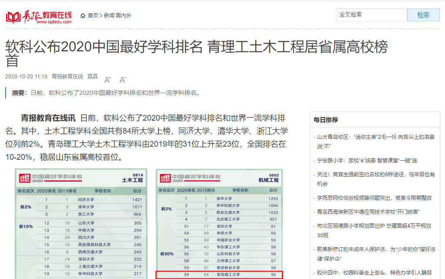Open 宁安路小学 智慧课堂 article link
The width and height of the screenshot is (445, 279).
pos(367,161)
